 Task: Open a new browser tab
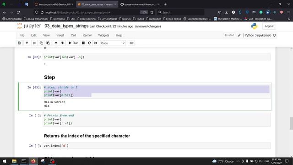[165, 4]
